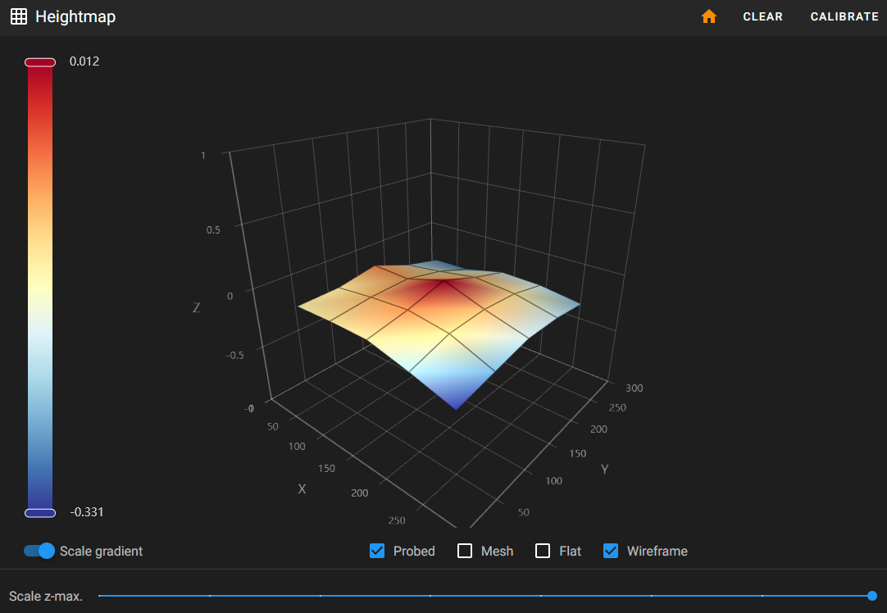Image resolution: width=887 pixels, height=613 pixels.
Task: Start bed mesh with CALIBRATE button
Action: tap(844, 16)
